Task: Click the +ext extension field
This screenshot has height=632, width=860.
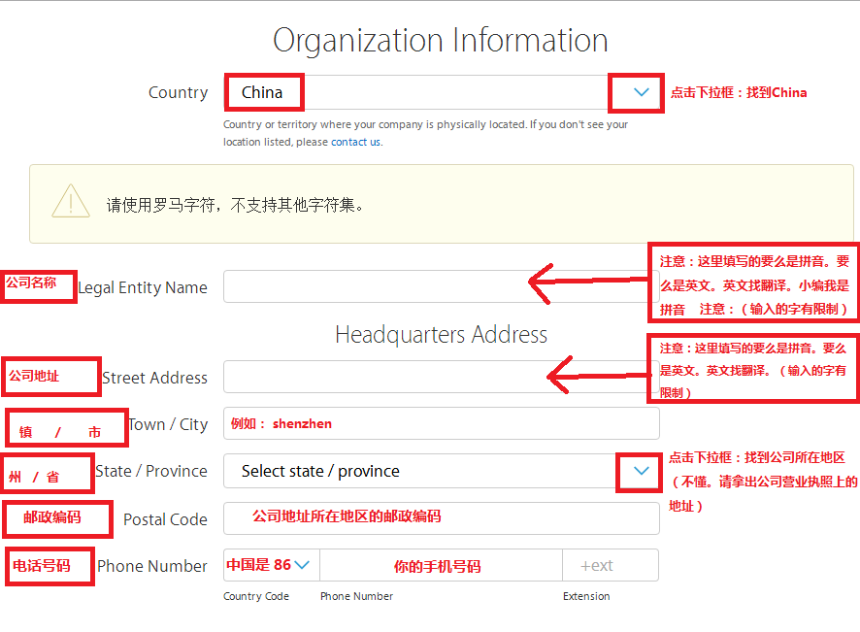Action: [x=611, y=565]
